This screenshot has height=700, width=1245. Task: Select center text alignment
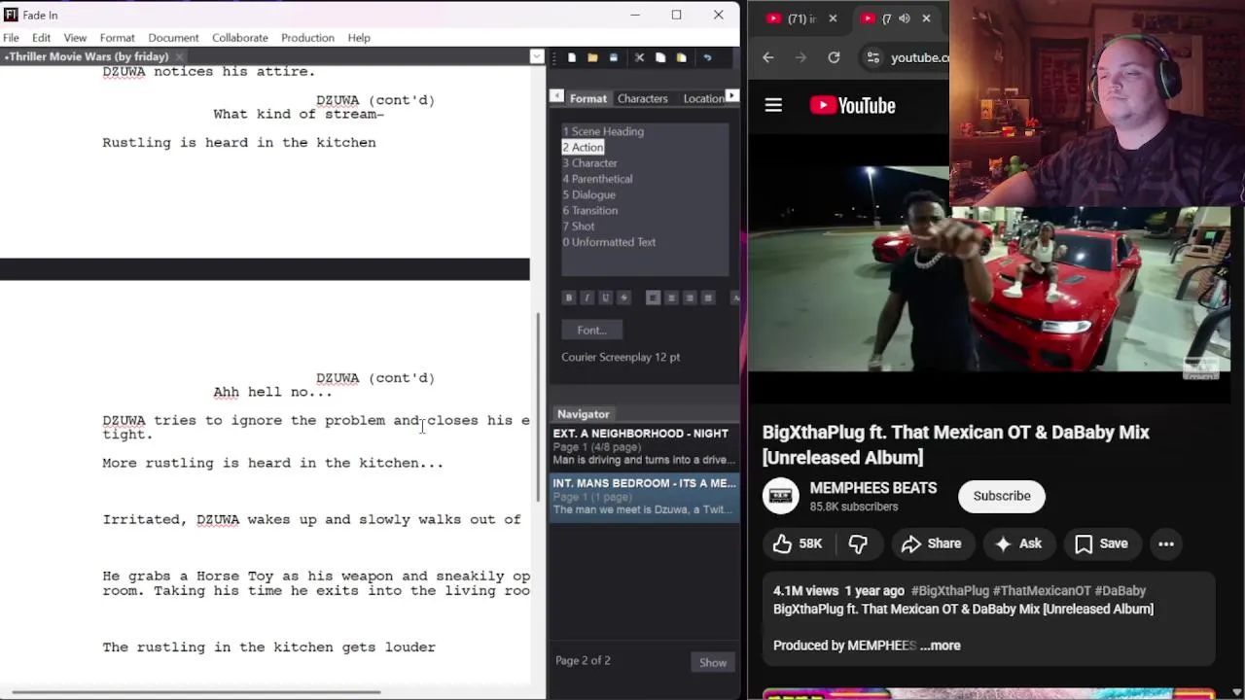click(x=671, y=297)
